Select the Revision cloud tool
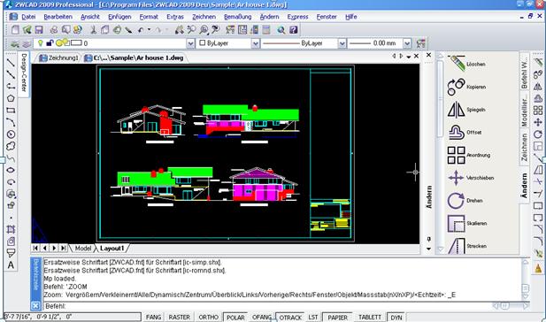 click(x=11, y=146)
